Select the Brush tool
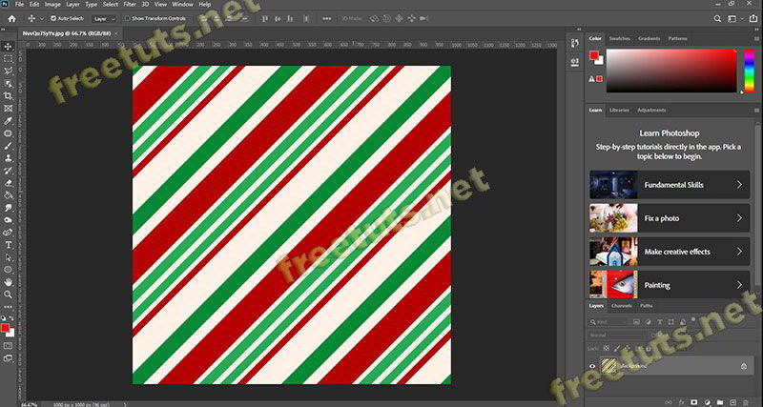 tap(9, 146)
